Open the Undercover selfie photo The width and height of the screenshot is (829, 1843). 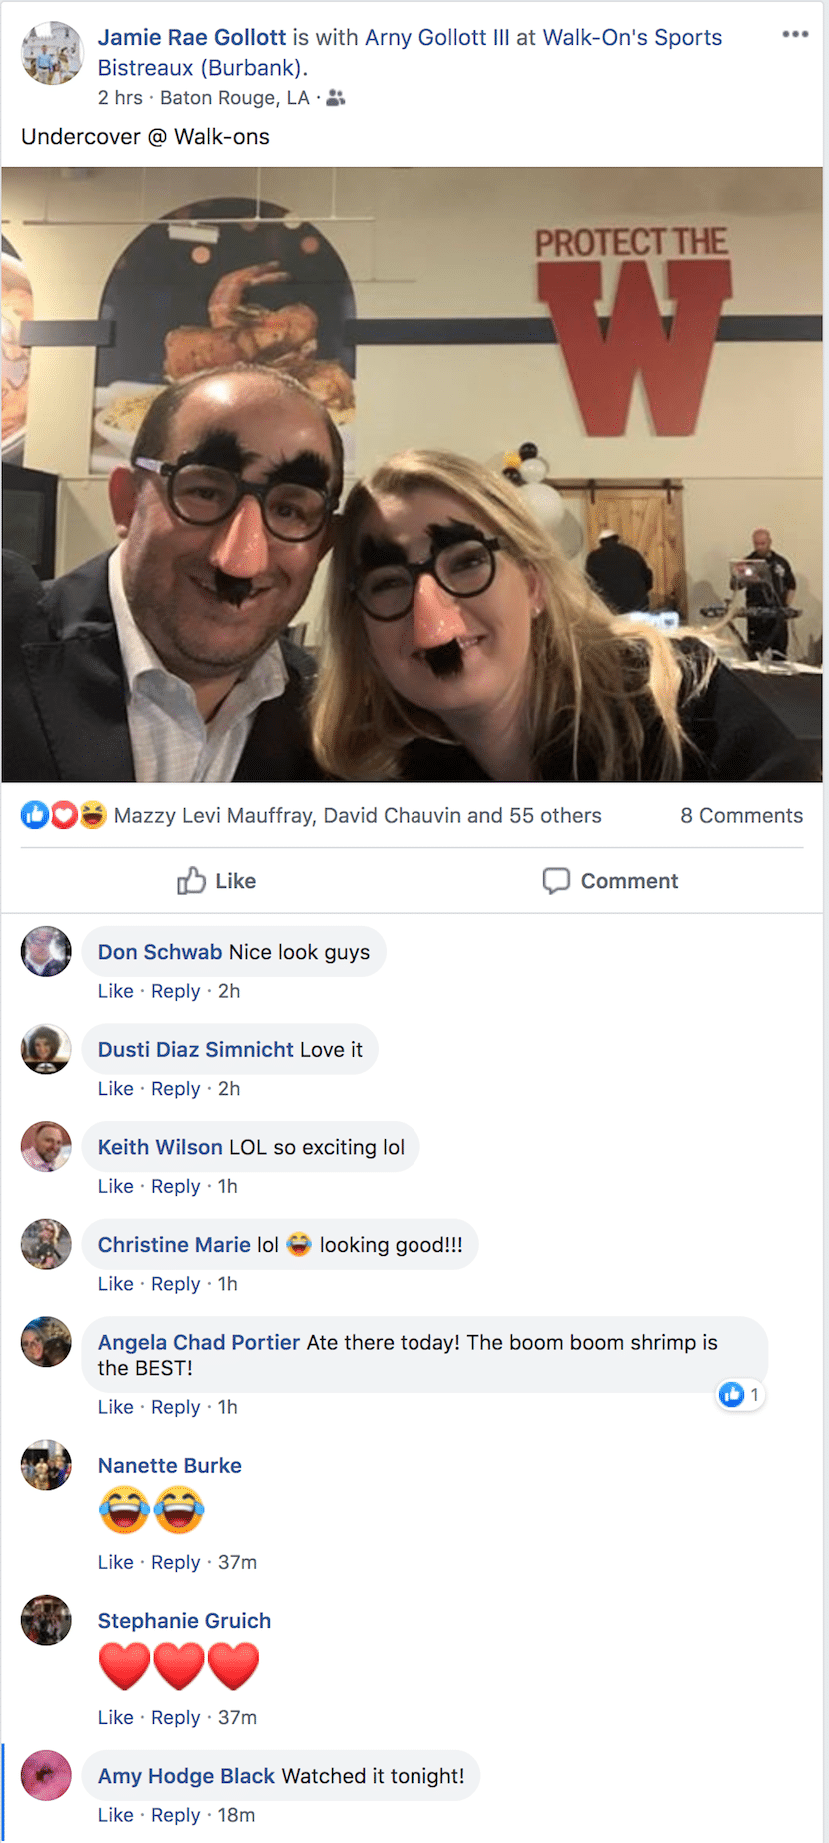tap(412, 474)
